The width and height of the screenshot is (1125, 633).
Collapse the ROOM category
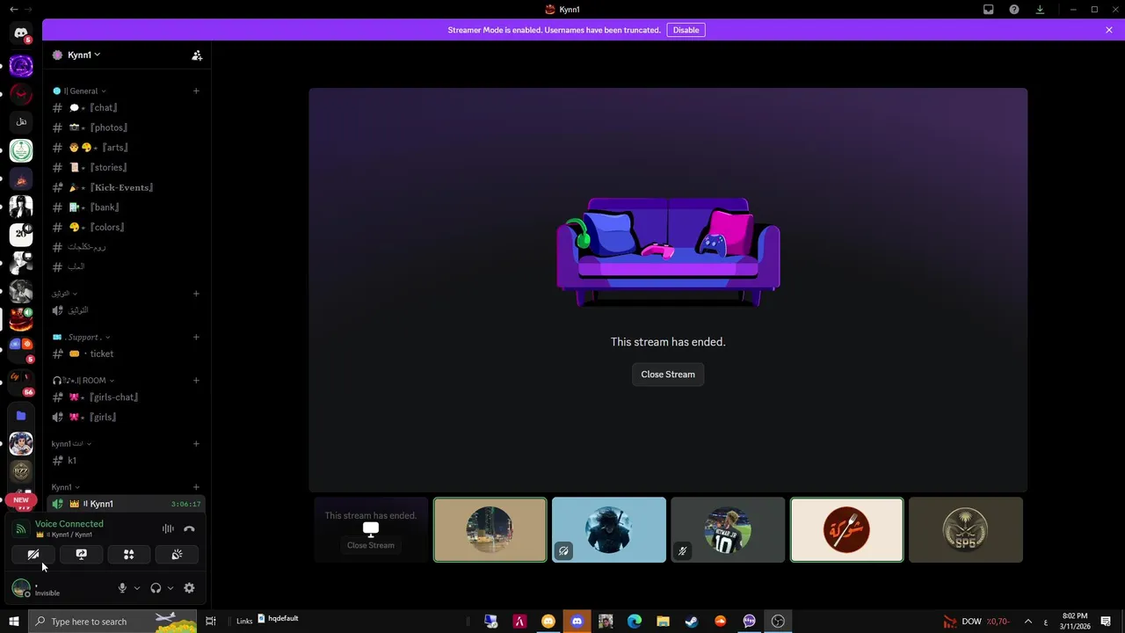point(83,381)
